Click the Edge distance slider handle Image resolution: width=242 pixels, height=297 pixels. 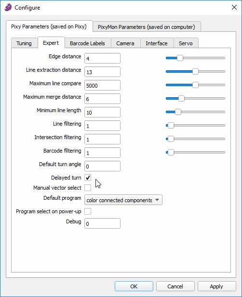pos(180,58)
